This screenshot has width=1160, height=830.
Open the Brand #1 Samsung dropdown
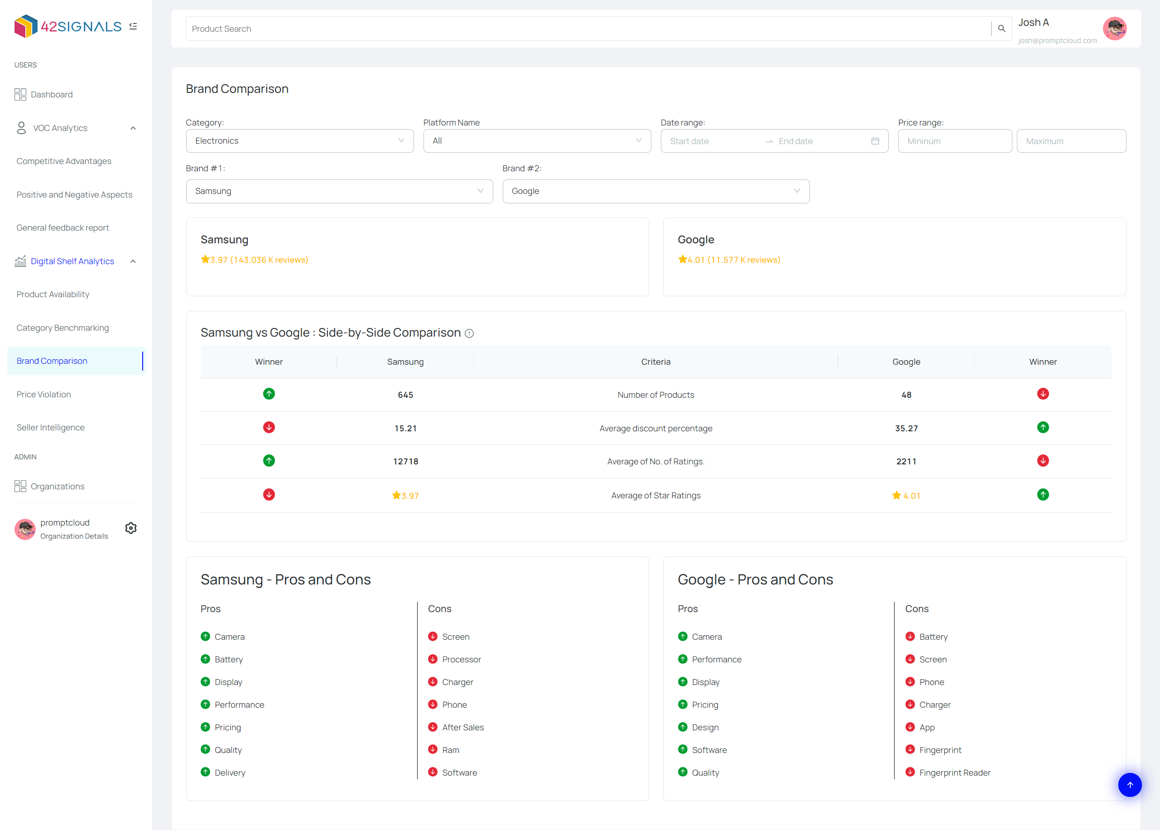[339, 191]
